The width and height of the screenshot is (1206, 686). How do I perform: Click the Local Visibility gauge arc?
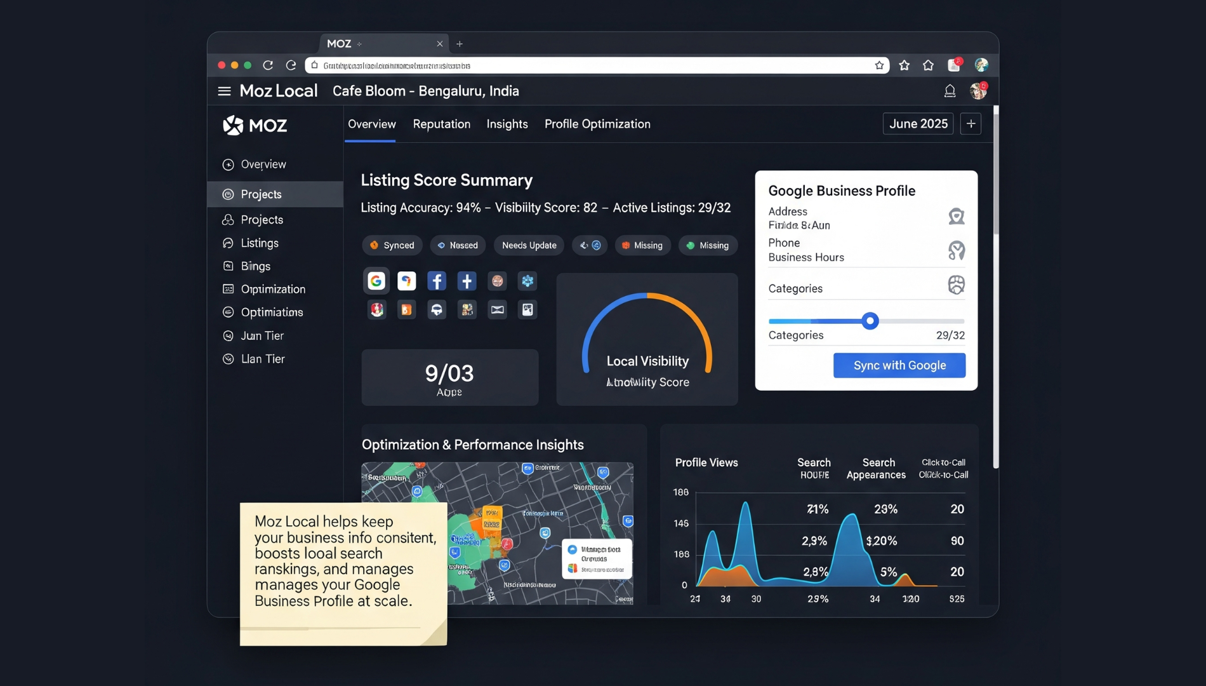tap(647, 332)
